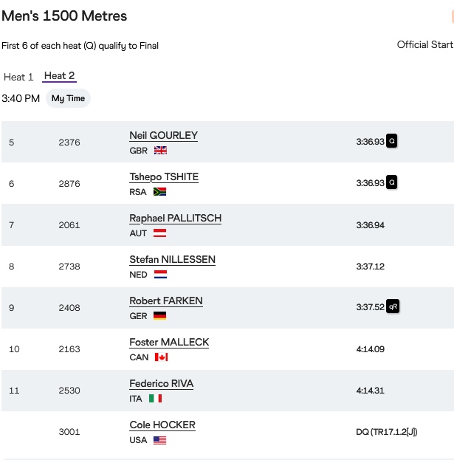Viewport: 454px width, 460px height.
Task: Click the Austria flag icon
Action: pyautogui.click(x=159, y=233)
